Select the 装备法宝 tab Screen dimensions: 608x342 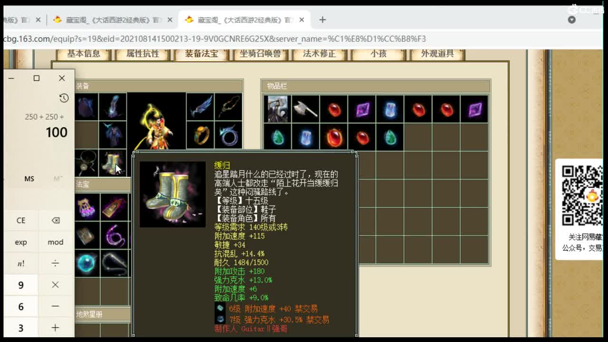[x=201, y=54]
